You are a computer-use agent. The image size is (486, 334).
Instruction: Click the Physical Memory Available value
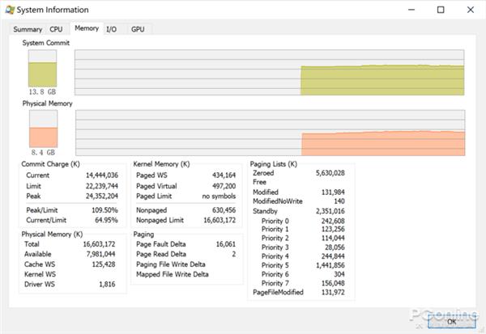(101, 254)
